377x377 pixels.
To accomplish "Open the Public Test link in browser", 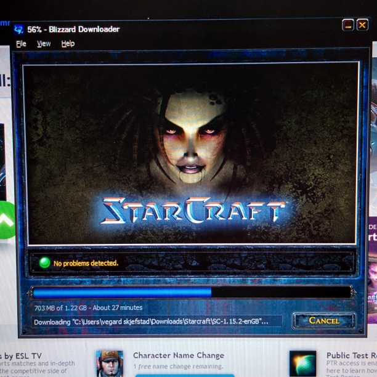I will (x=352, y=355).
